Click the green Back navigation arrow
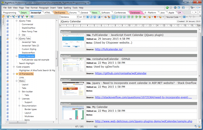 [x=167, y=8]
